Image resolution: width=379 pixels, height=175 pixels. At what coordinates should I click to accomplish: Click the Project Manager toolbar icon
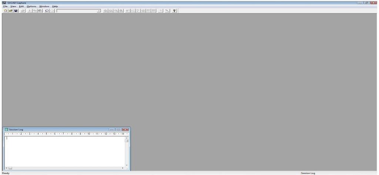pos(168,11)
